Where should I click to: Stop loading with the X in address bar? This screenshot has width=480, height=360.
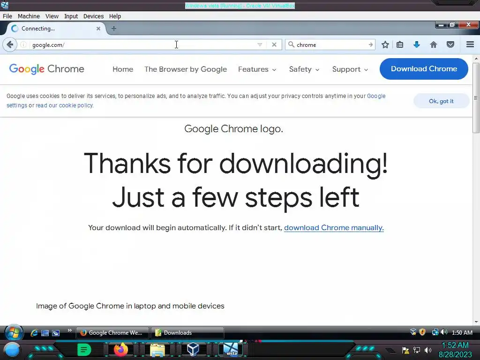tap(274, 45)
